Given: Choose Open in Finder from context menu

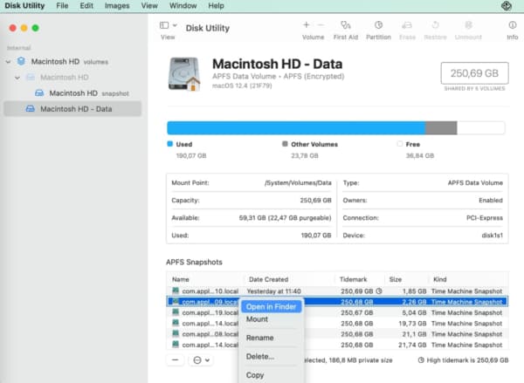Looking at the screenshot, I should coord(272,307).
